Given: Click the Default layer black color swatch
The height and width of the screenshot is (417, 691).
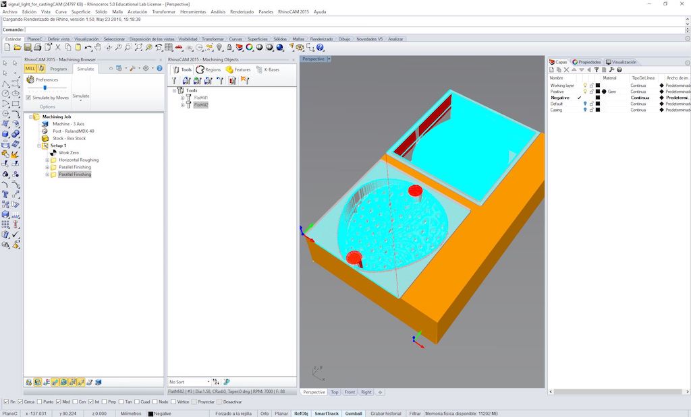Looking at the screenshot, I should [x=598, y=104].
